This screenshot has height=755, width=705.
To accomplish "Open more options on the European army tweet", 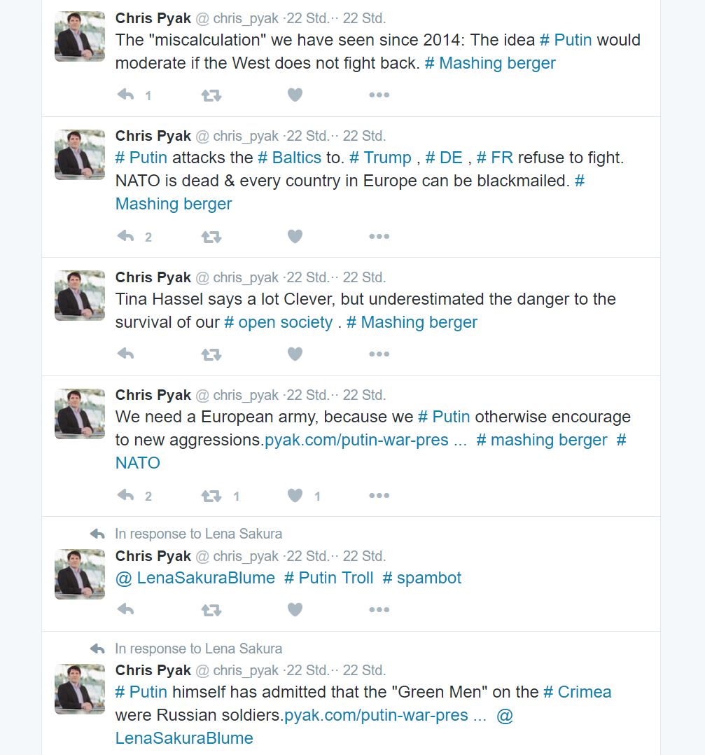I will coord(379,495).
